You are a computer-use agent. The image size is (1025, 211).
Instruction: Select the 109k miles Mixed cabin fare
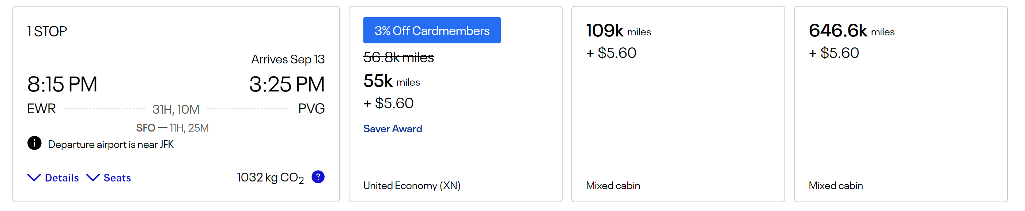[x=678, y=104]
